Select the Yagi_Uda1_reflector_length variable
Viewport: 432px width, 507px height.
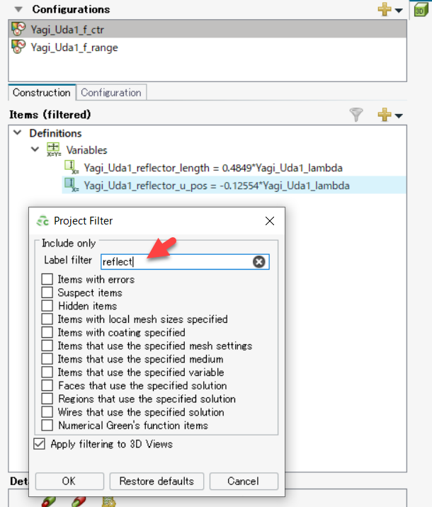click(213, 168)
